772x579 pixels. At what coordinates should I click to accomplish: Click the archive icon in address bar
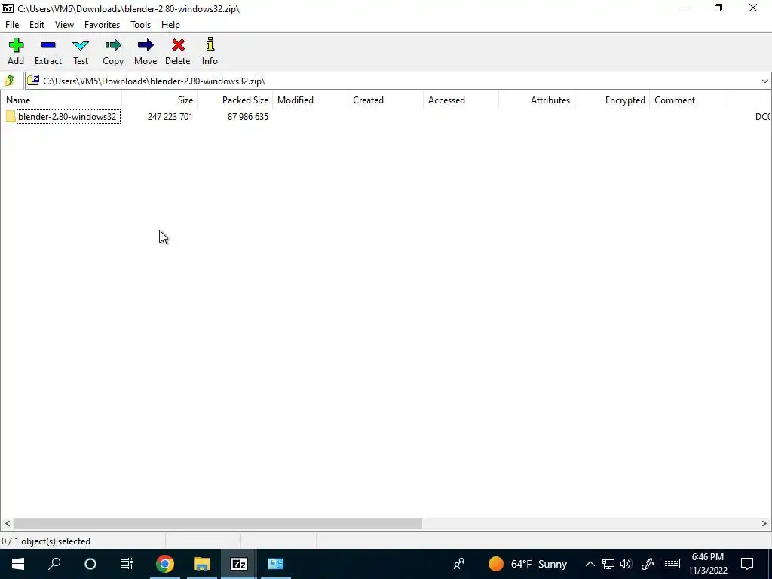(33, 80)
